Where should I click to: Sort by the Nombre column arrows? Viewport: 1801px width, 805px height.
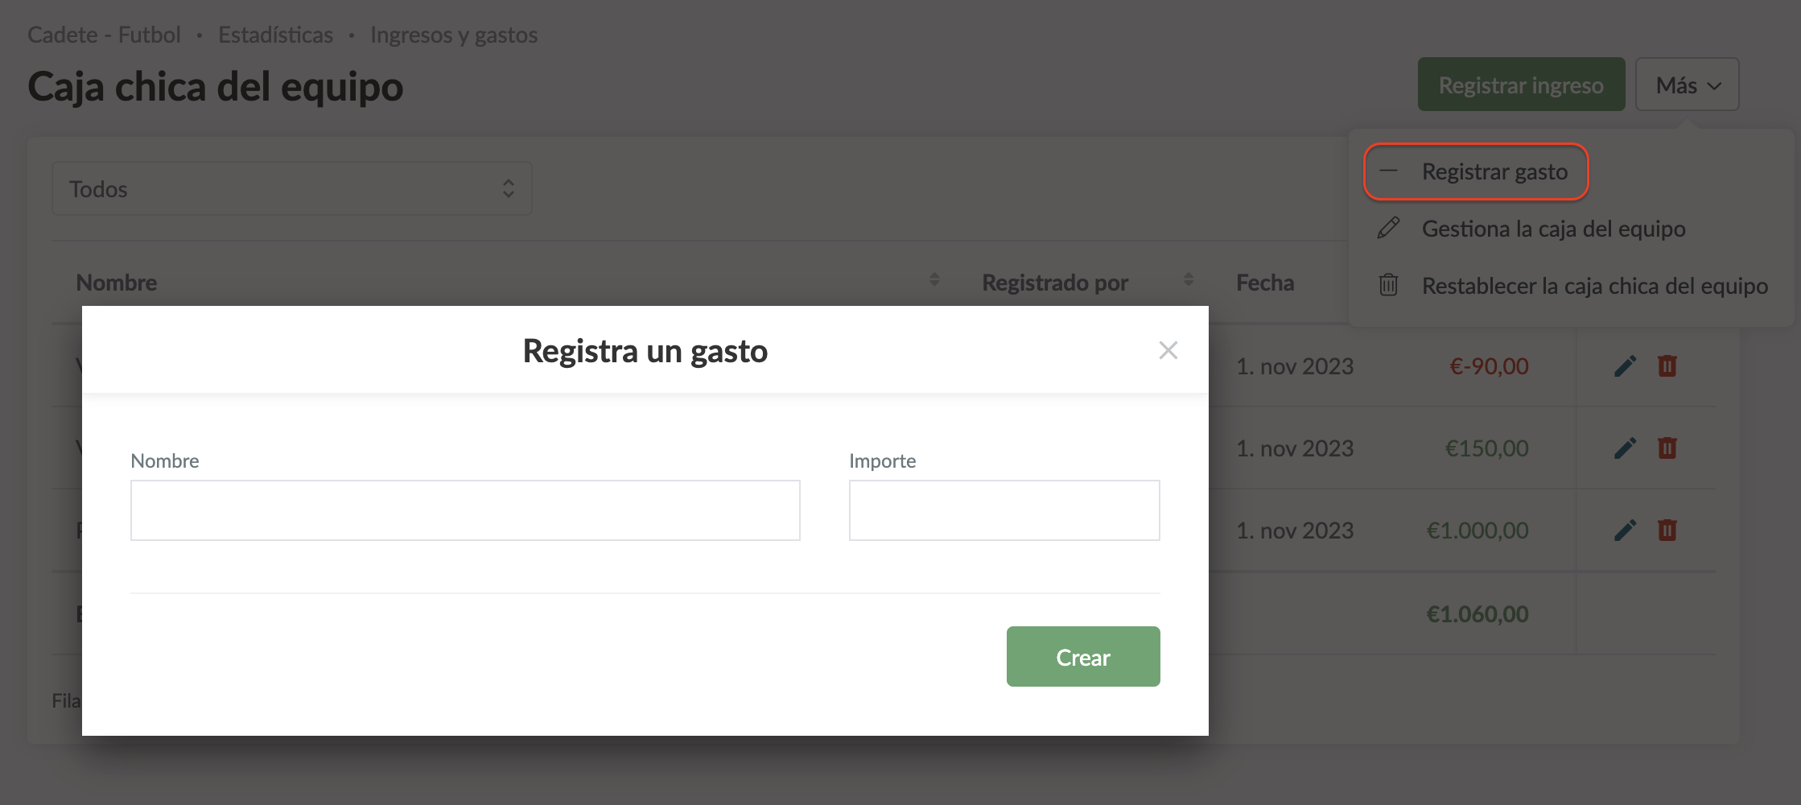pos(933,280)
